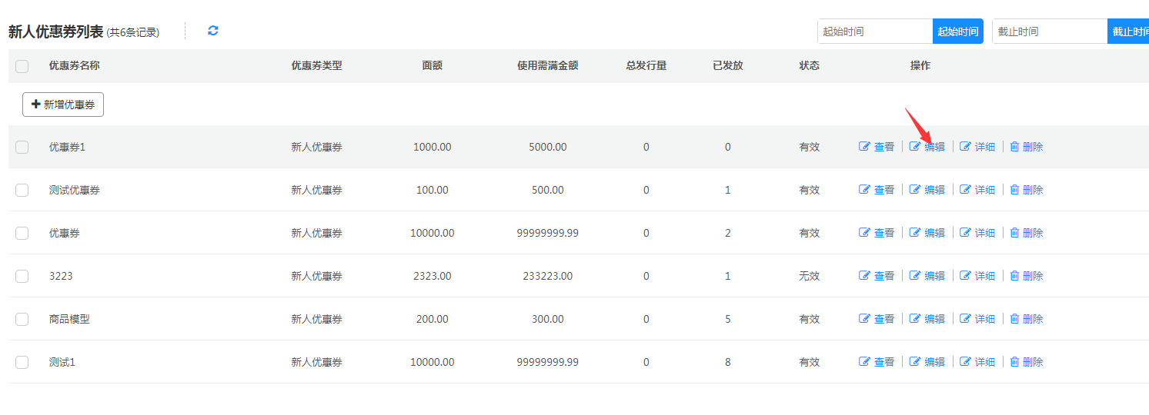Viewport: 1149px width, 415px height.
Task: Click the edit icon for 优惠券 row
Action: tap(915, 233)
